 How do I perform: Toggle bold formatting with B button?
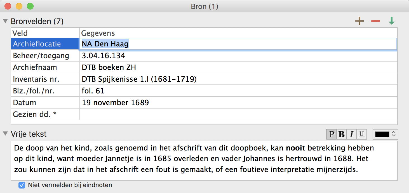pos(341,135)
